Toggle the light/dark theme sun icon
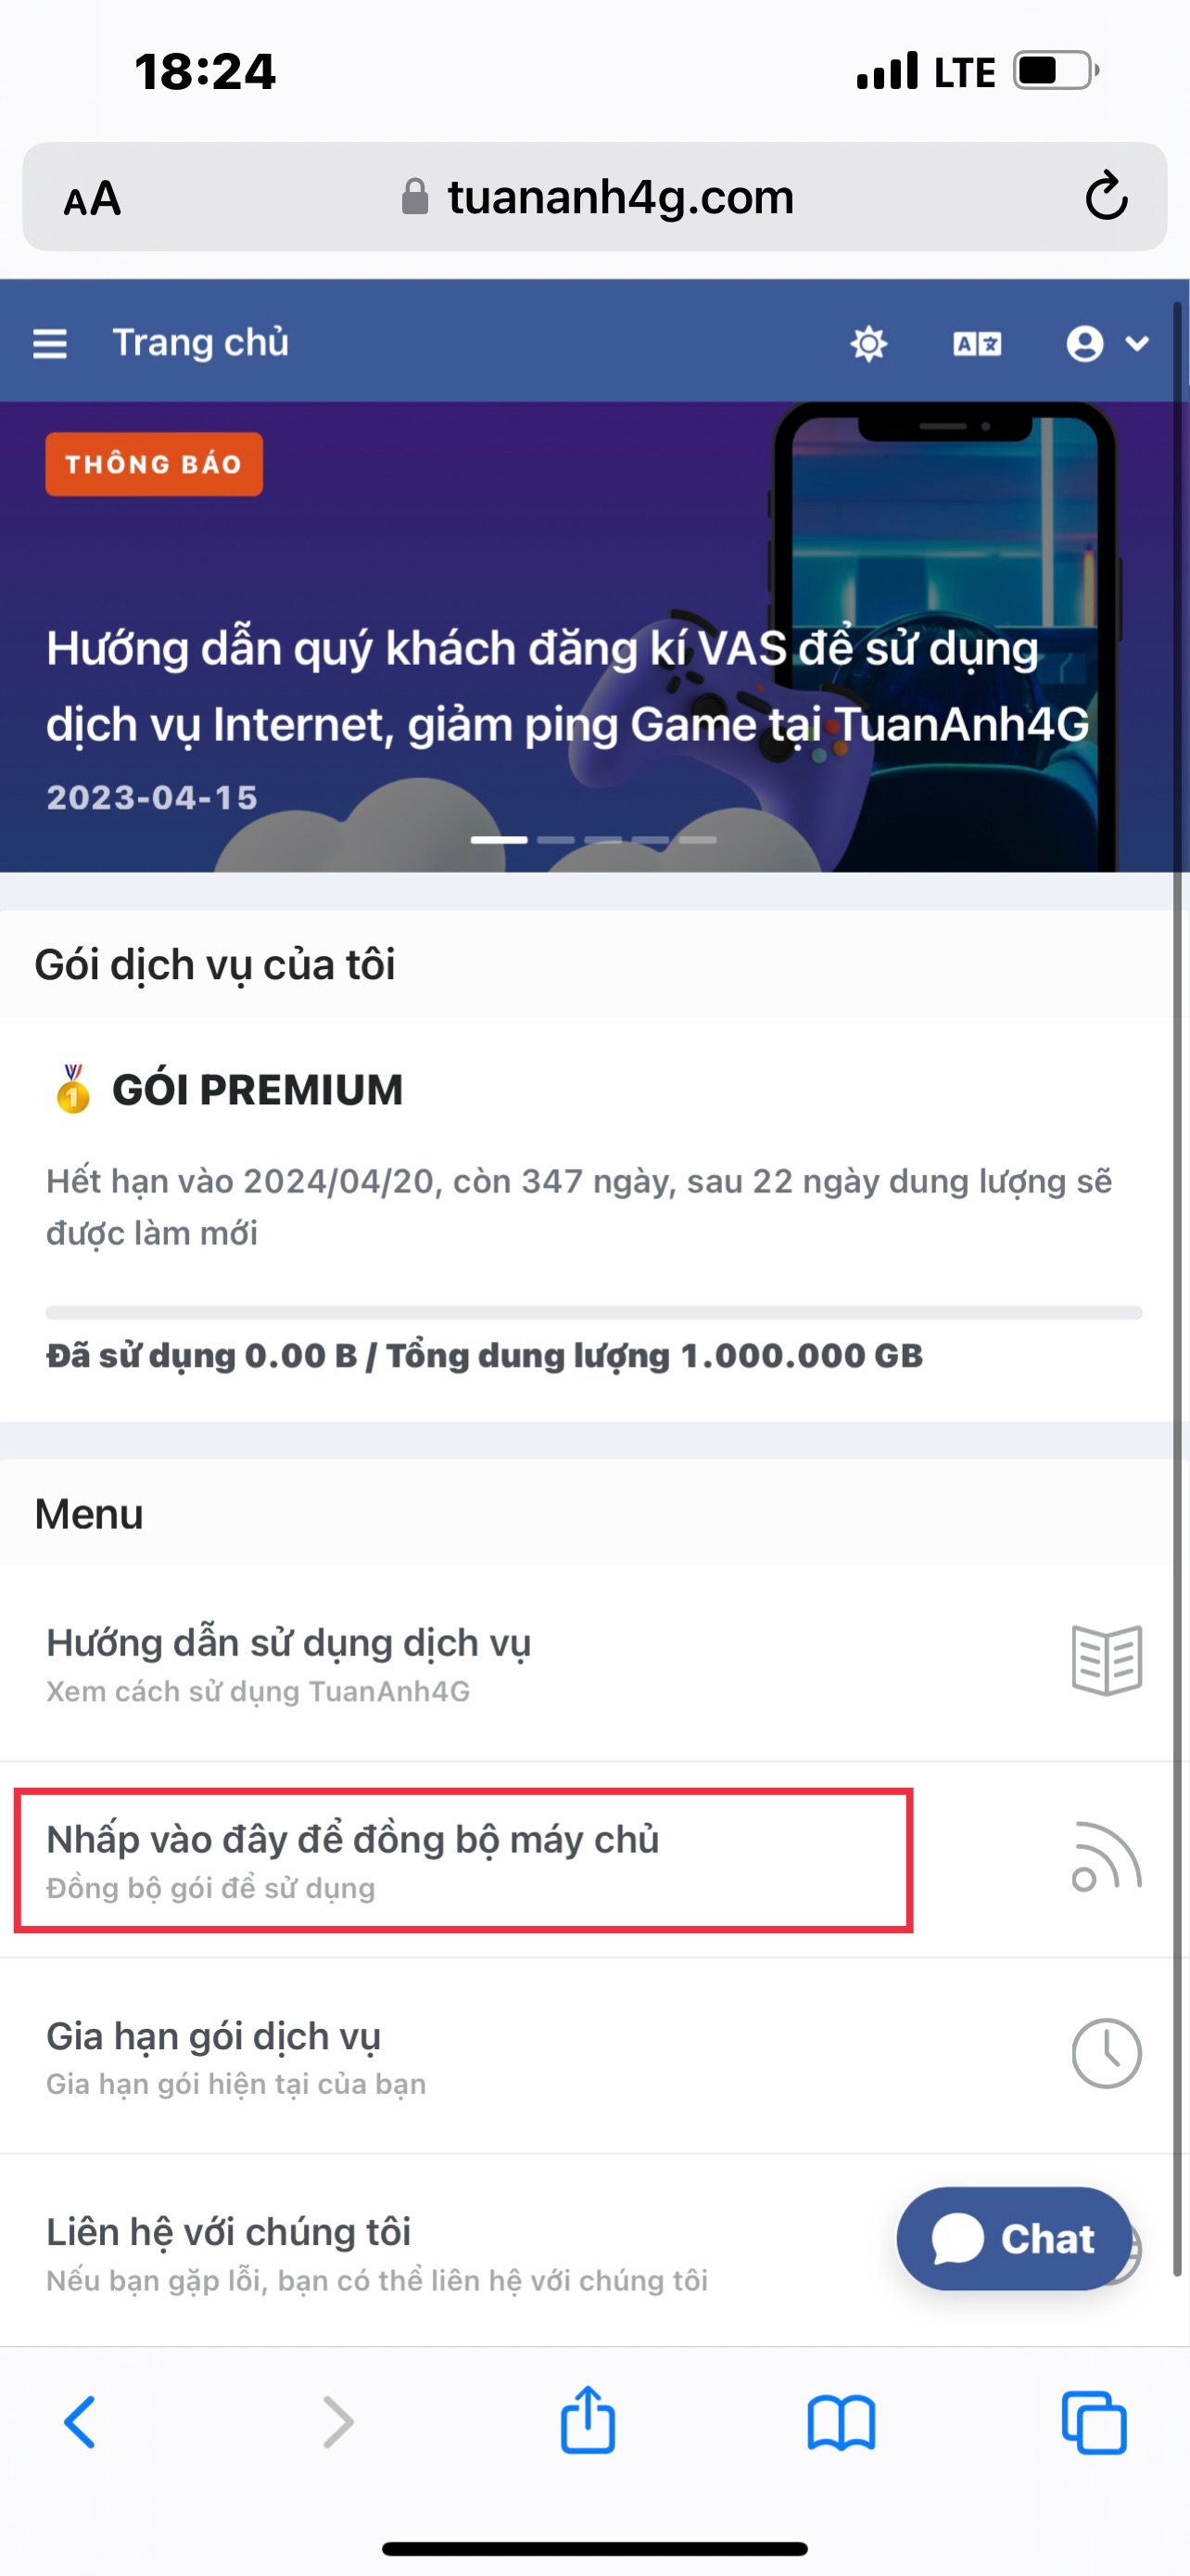Viewport: 1190px width, 2576px height. [x=868, y=343]
